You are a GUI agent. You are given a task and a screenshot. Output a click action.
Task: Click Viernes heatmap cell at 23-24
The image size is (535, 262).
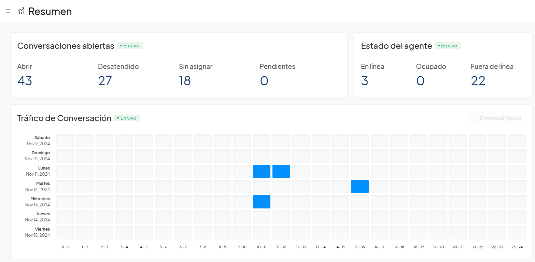517,232
